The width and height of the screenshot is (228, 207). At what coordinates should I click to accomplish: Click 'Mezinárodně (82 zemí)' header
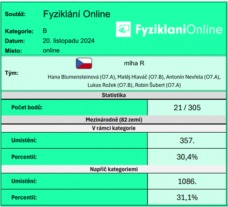114,120
